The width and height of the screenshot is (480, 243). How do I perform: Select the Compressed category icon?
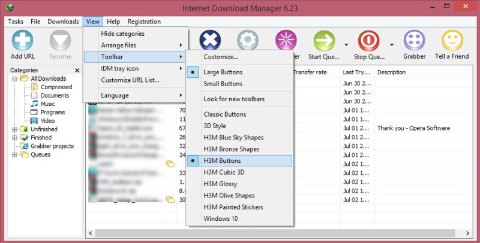click(x=34, y=87)
